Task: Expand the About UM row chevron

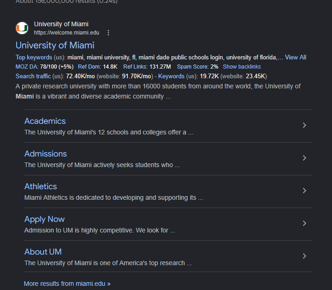Action: tap(304, 256)
